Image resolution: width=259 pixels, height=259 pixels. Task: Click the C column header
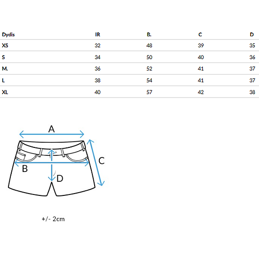coord(200,34)
